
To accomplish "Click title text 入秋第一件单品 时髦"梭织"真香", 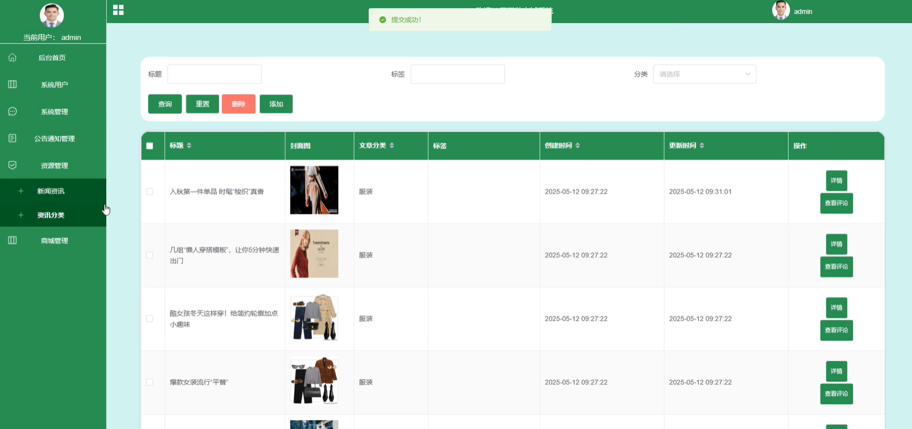I will click(216, 191).
